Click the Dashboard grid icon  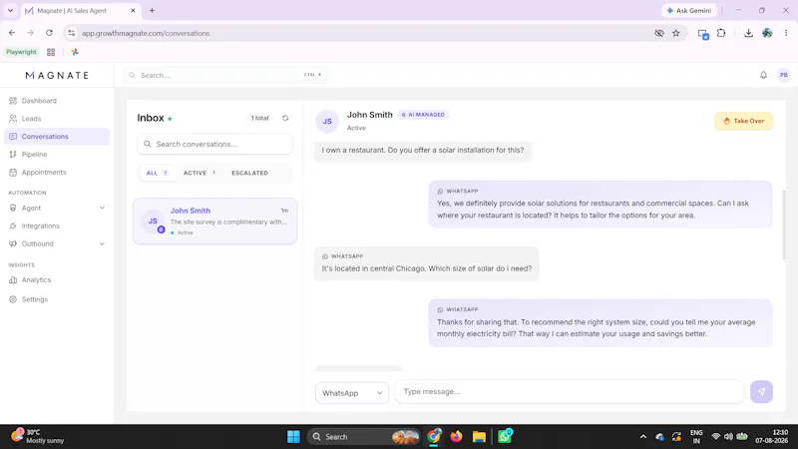click(x=13, y=101)
